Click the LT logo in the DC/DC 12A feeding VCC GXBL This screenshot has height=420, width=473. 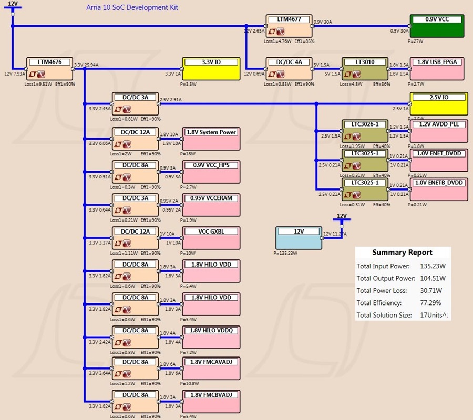coord(118,244)
